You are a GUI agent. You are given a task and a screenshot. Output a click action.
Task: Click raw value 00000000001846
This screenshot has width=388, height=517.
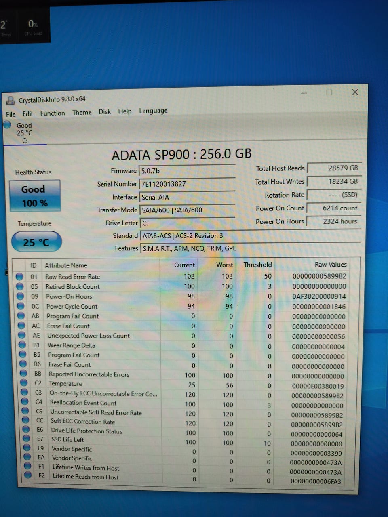click(319, 307)
